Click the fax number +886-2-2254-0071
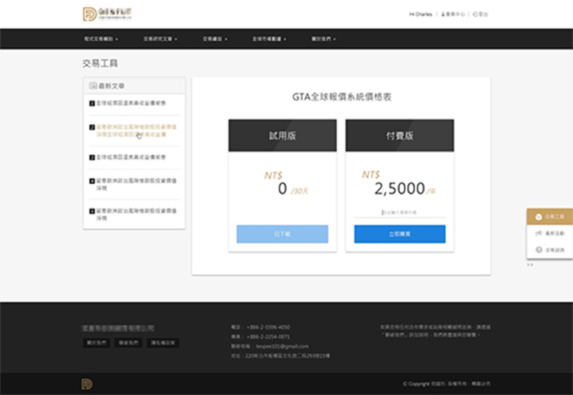Image resolution: width=573 pixels, height=395 pixels. [268, 336]
